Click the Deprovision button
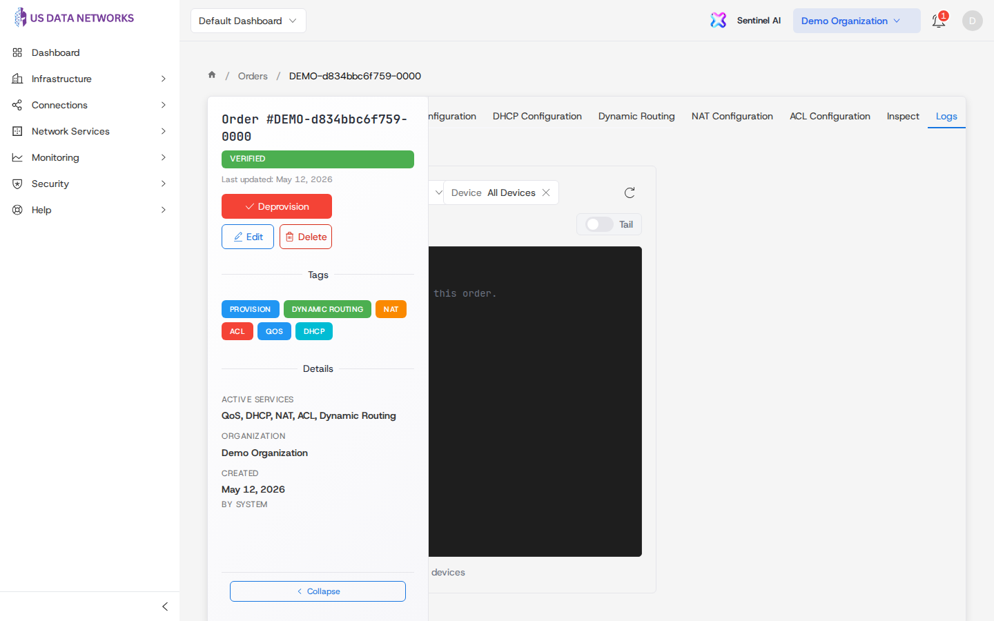This screenshot has width=994, height=621. click(x=277, y=206)
